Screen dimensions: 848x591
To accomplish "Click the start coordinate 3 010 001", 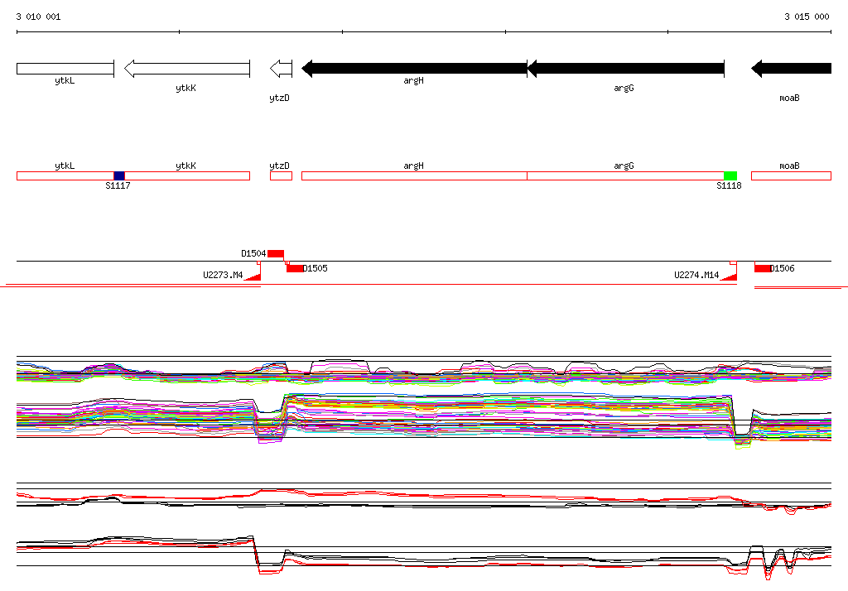I will point(38,17).
